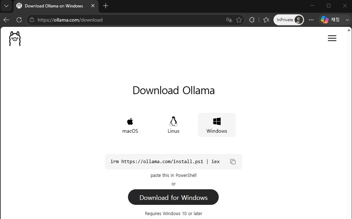352x219 pixels.
Task: Click the paste this in PowerShell text
Action: (x=174, y=175)
